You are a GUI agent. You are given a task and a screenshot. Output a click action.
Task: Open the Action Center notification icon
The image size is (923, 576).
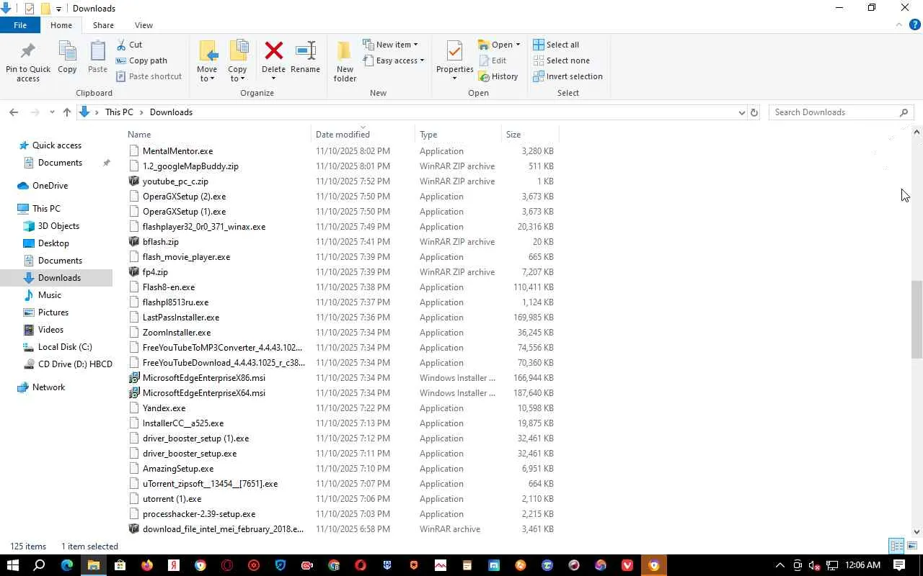point(899,565)
